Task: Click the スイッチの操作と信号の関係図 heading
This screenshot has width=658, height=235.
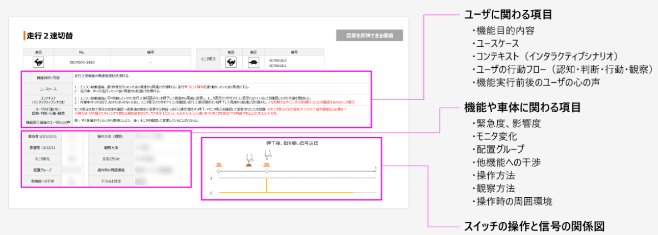Action: click(x=537, y=226)
